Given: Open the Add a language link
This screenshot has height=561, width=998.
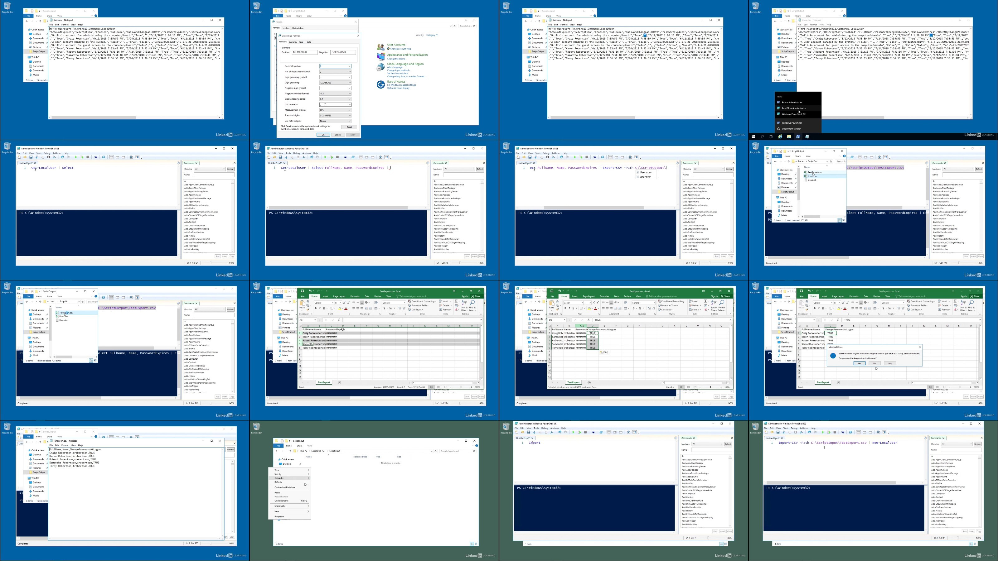Looking at the screenshot, I should pyautogui.click(x=395, y=67).
